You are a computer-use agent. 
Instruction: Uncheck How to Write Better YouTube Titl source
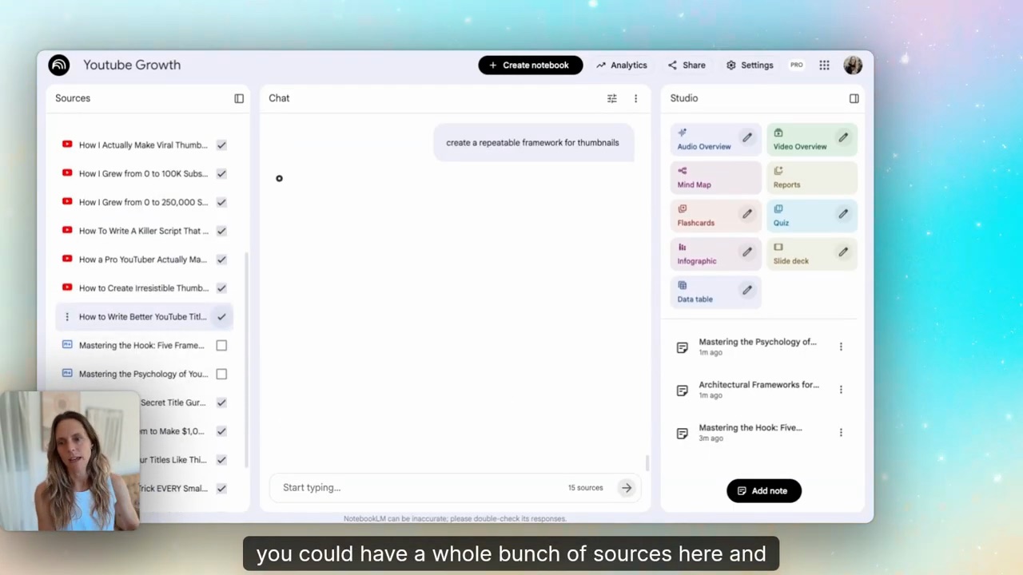pos(221,317)
